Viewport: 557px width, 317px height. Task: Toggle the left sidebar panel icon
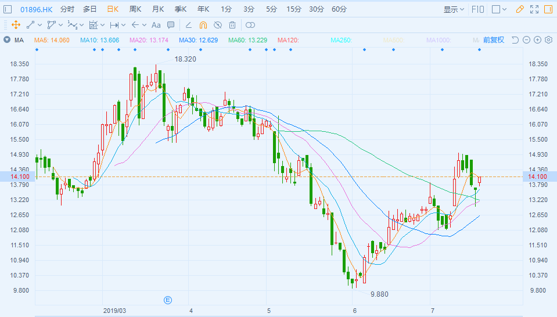pyautogui.click(x=8, y=9)
